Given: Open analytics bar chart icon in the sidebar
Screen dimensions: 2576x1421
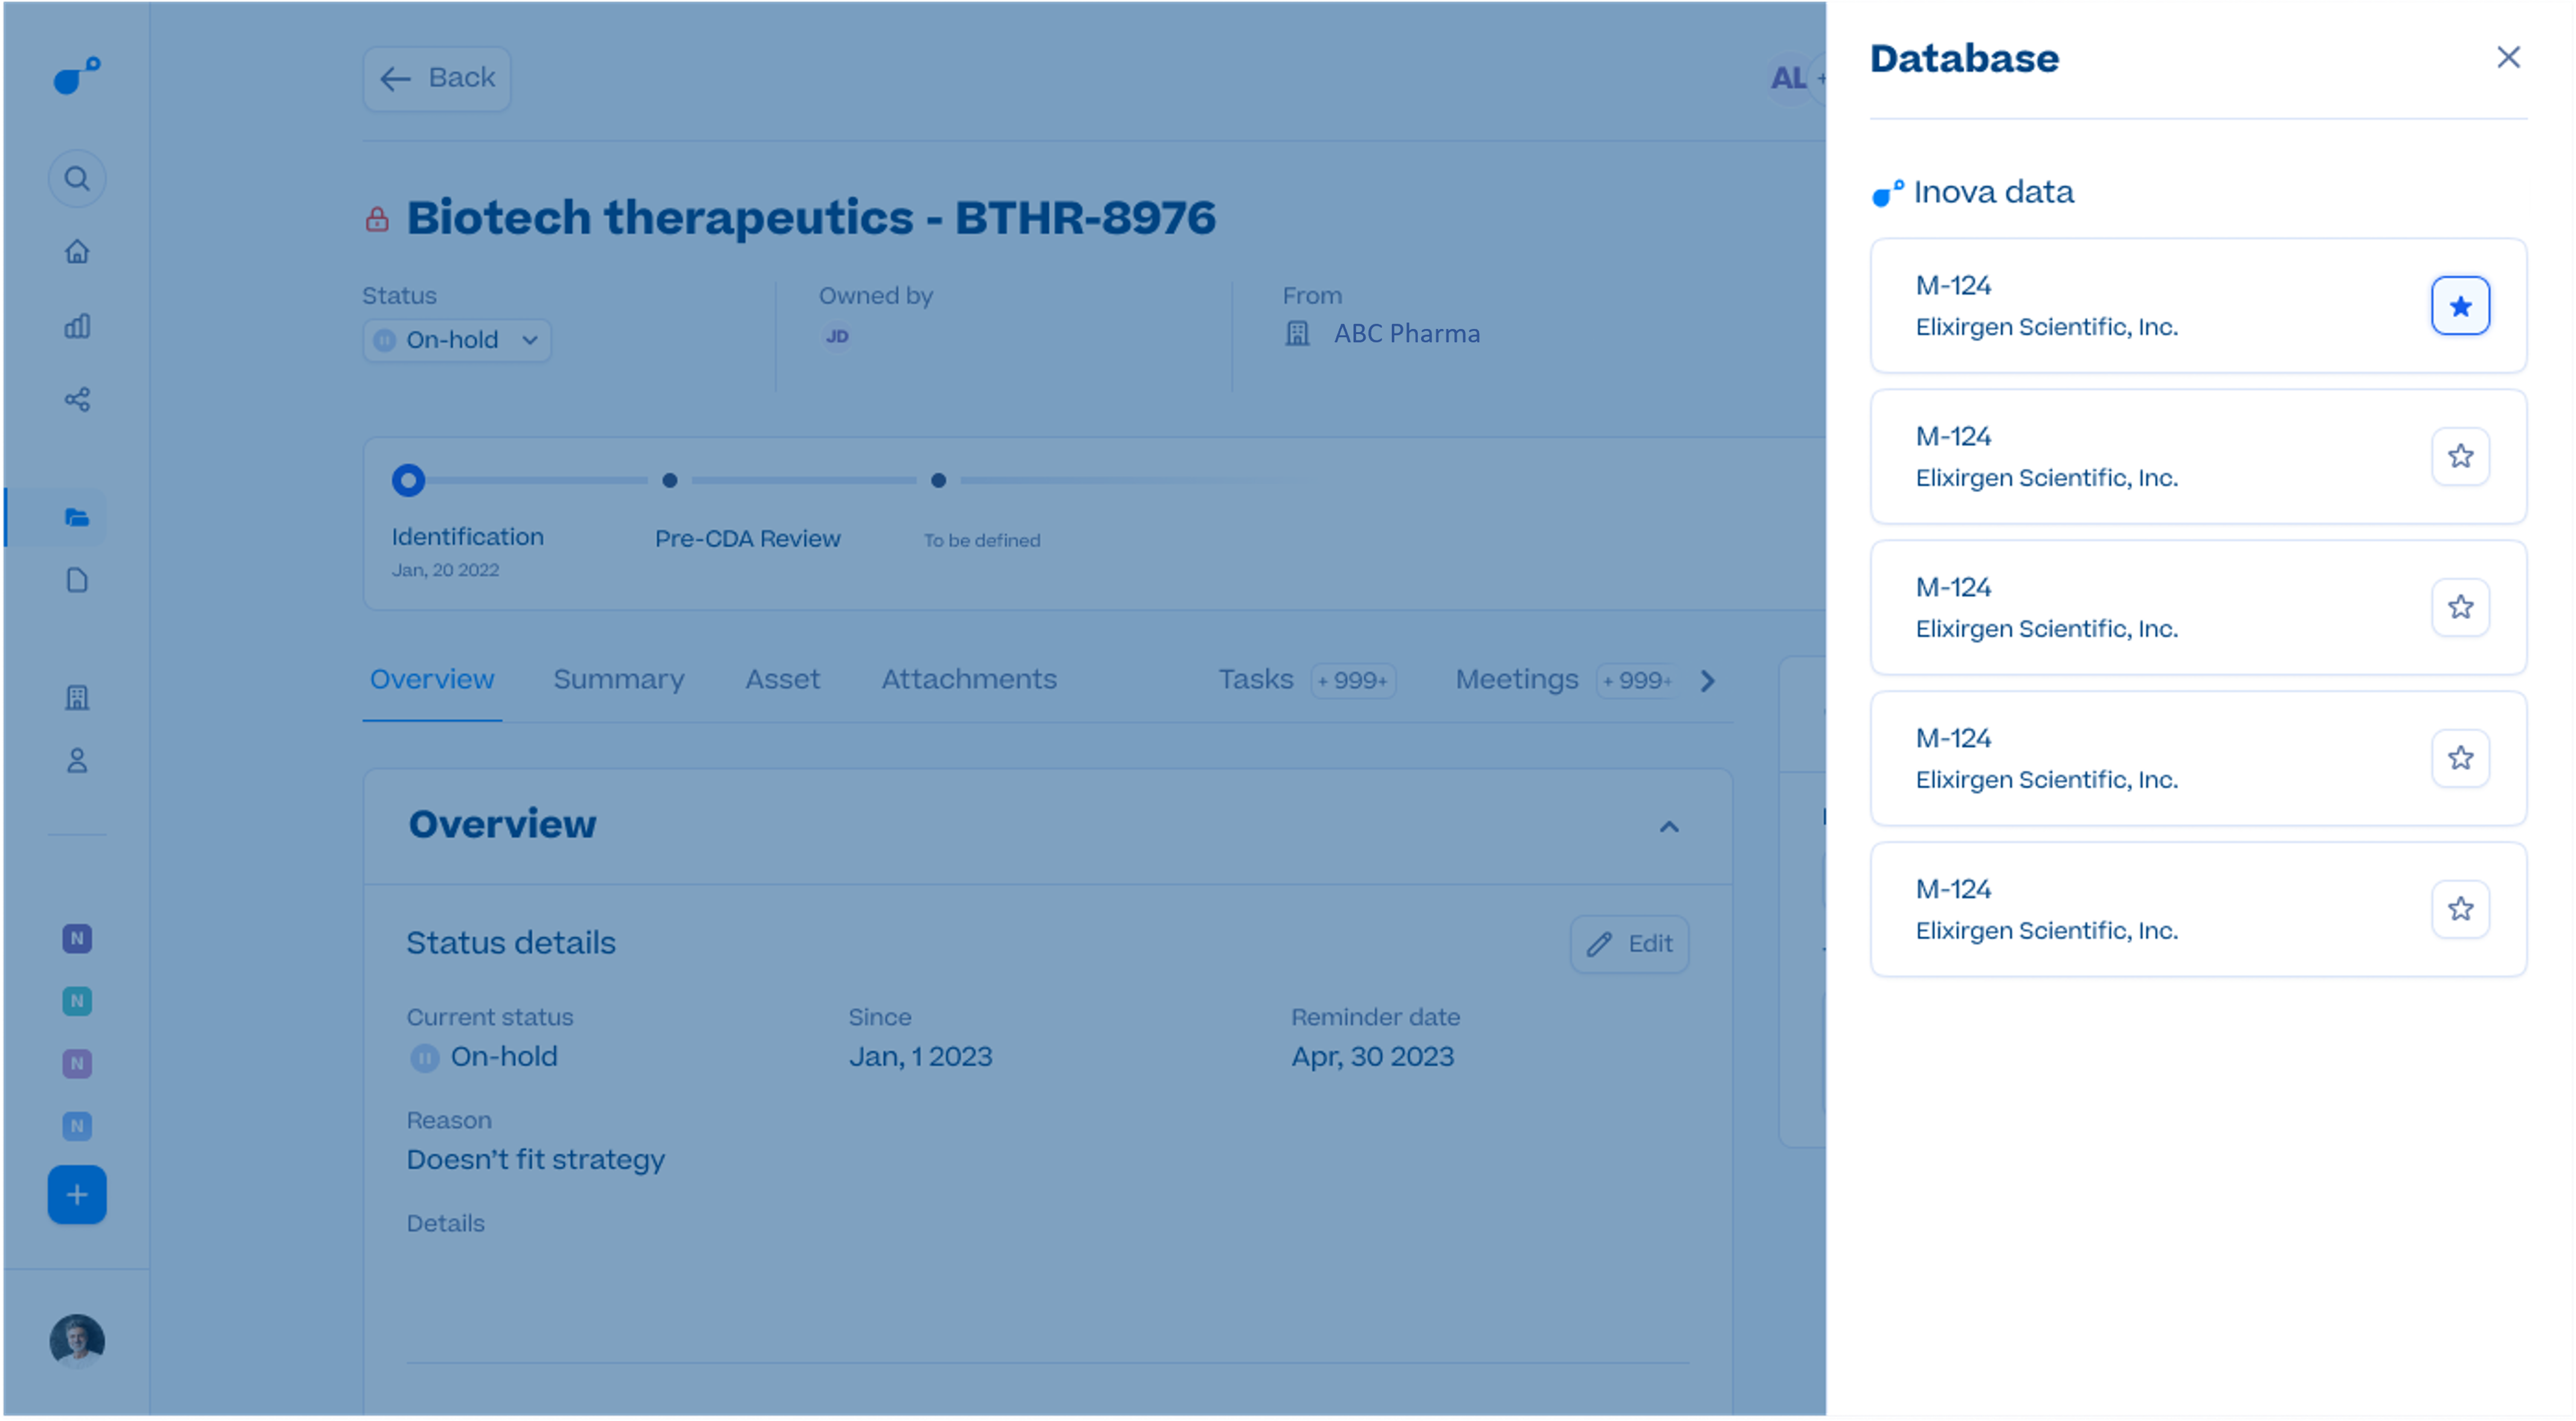Looking at the screenshot, I should pyautogui.click(x=77, y=326).
